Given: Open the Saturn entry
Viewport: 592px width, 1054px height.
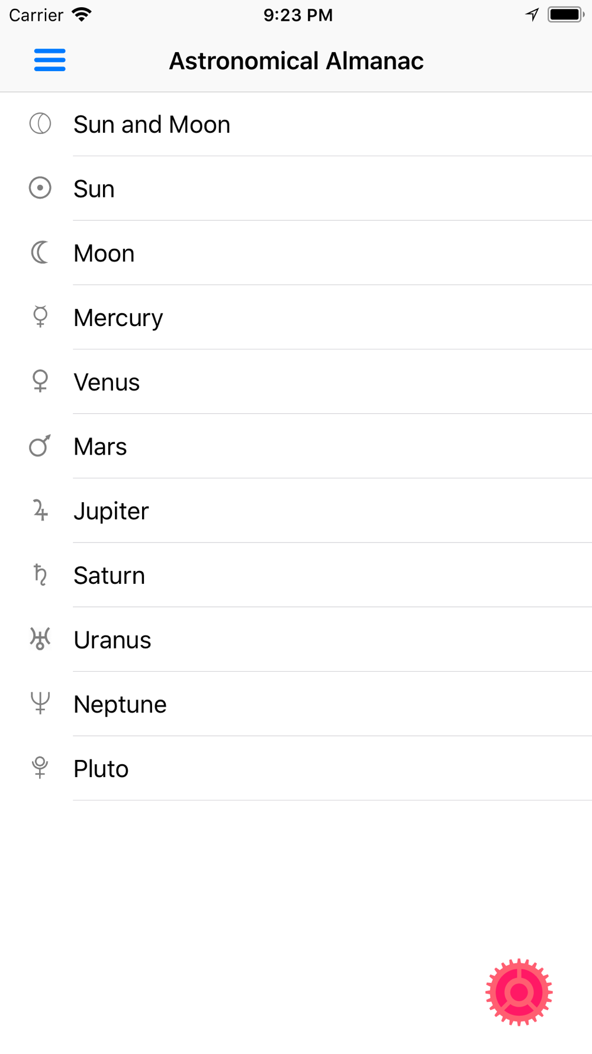Looking at the screenshot, I should pos(296,575).
